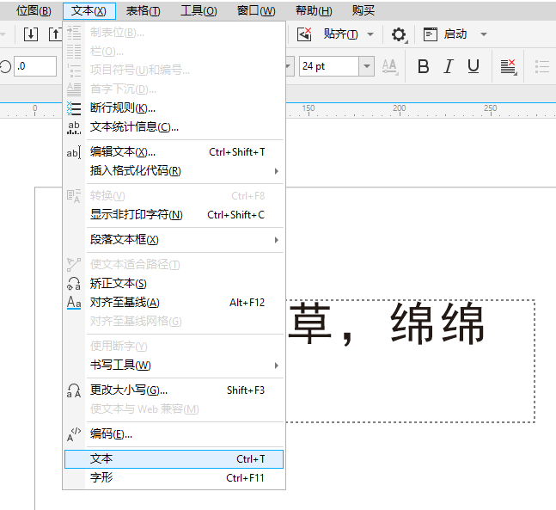The width and height of the screenshot is (556, 510).
Task: Expand the arrow next to 启动
Action: click(x=484, y=34)
